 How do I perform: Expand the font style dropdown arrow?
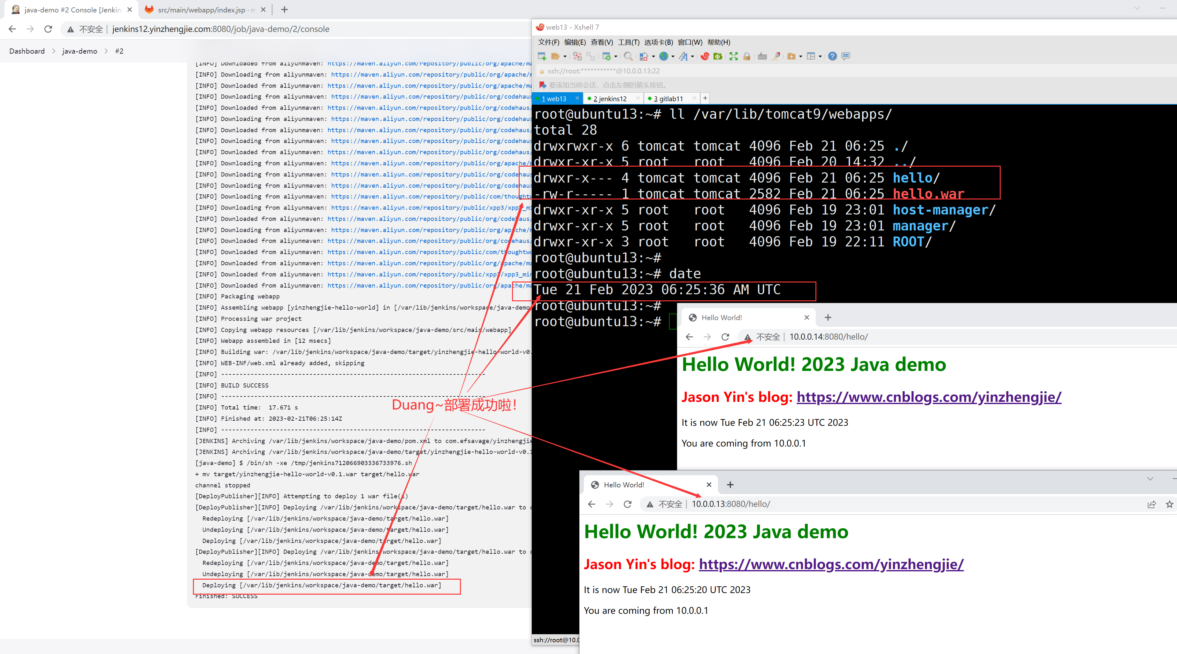[x=693, y=56]
